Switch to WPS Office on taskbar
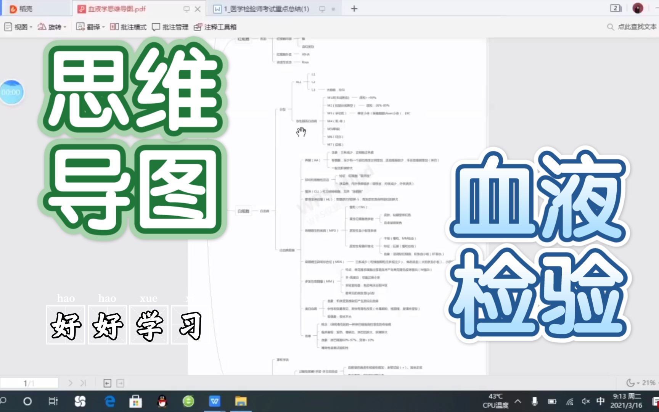 pos(215,401)
